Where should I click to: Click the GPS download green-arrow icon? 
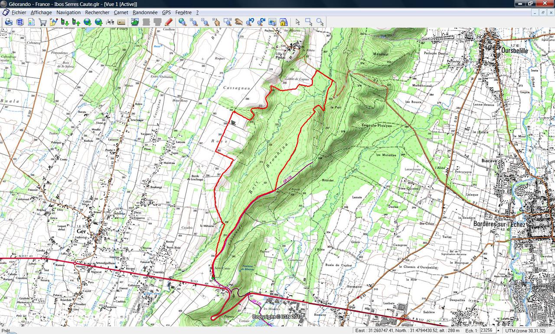coord(65,22)
